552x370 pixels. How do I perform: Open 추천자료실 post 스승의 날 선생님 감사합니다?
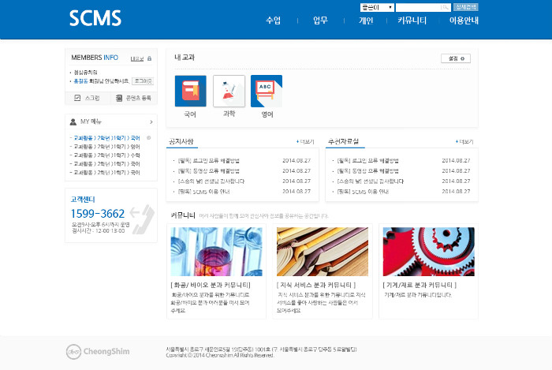371,181
